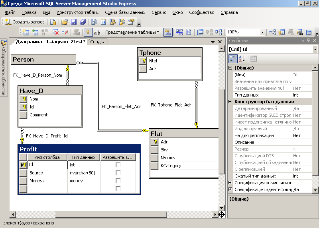The height and width of the screenshot is (228, 319).
Task: Toggle allow-null checkbox in empty Profit row
Action: pyautogui.click(x=118, y=189)
